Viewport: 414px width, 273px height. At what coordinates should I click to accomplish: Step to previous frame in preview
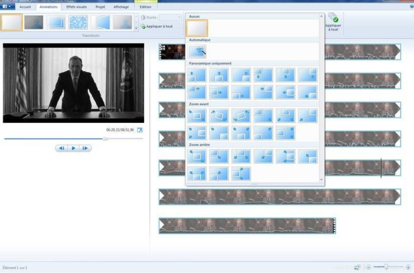pyautogui.click(x=62, y=148)
